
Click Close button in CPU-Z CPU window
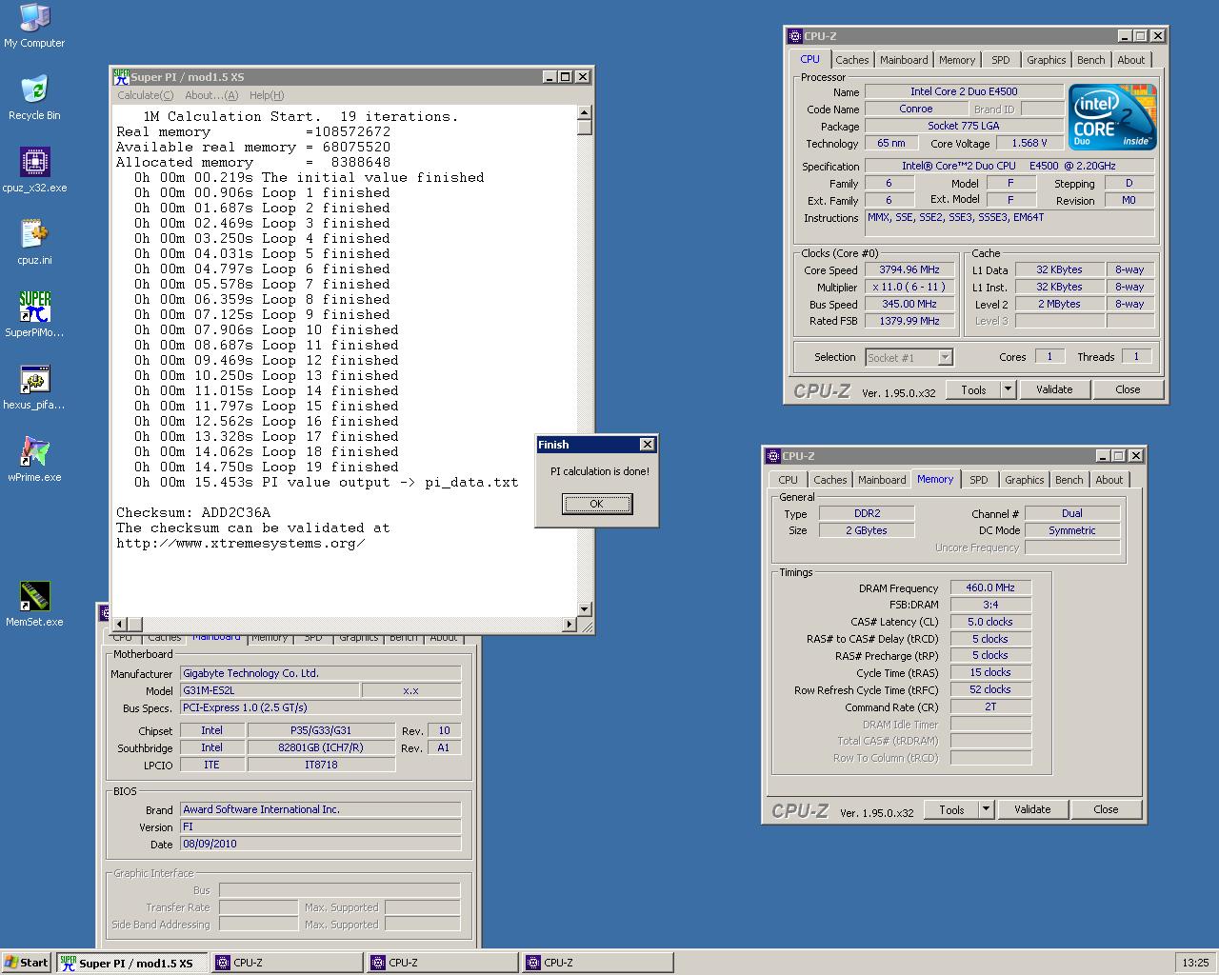coord(1128,389)
